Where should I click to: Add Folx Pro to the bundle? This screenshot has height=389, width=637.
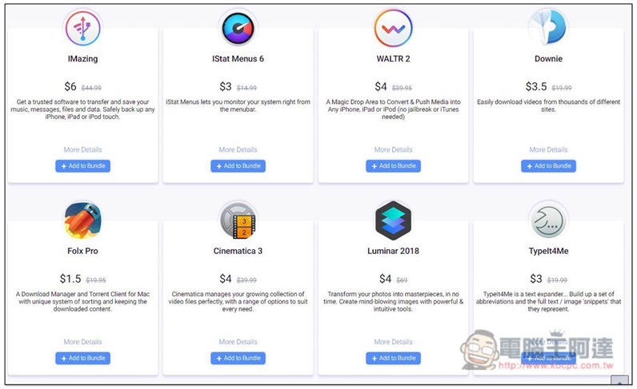point(83,358)
